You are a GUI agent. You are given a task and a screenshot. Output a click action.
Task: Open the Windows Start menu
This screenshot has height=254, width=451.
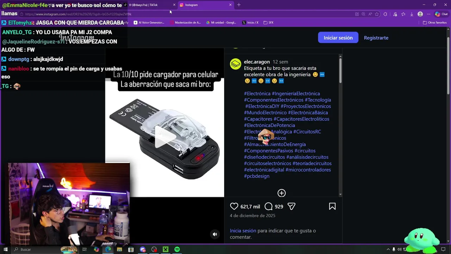[x=6, y=249]
